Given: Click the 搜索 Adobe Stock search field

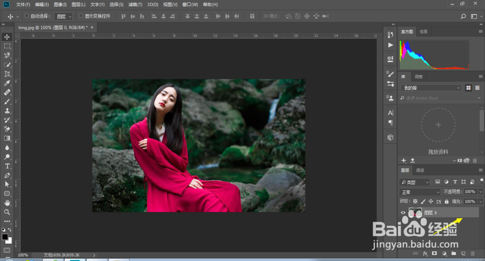Looking at the screenshot, I should 441,98.
